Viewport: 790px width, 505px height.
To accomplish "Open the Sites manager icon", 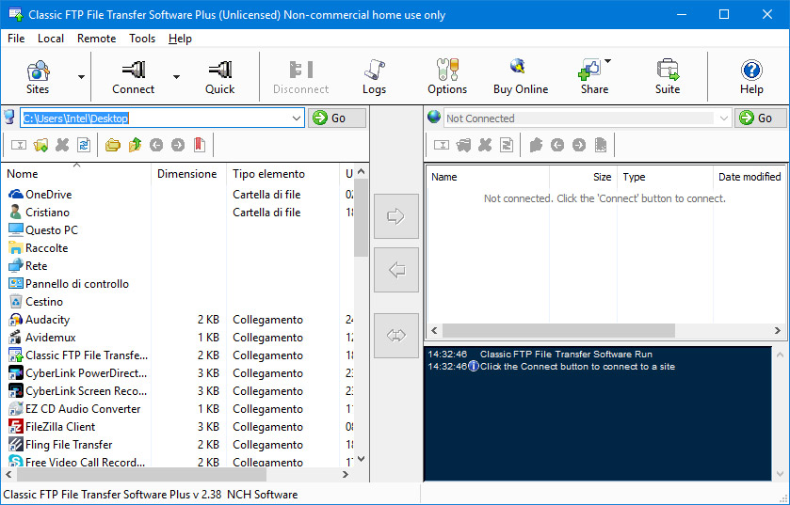I will click(38, 75).
